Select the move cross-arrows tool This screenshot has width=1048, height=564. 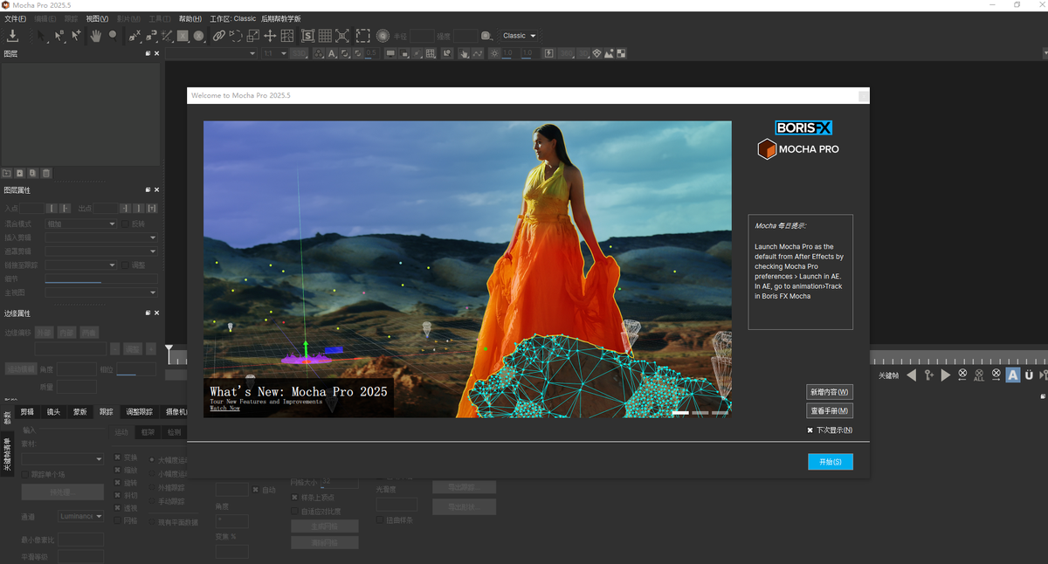[x=270, y=36]
